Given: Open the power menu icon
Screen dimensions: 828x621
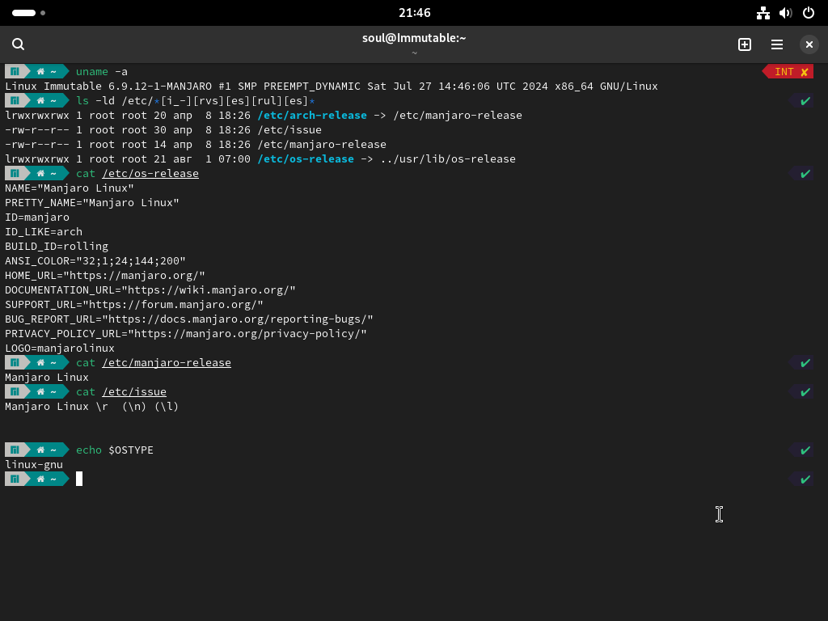Looking at the screenshot, I should (x=809, y=13).
